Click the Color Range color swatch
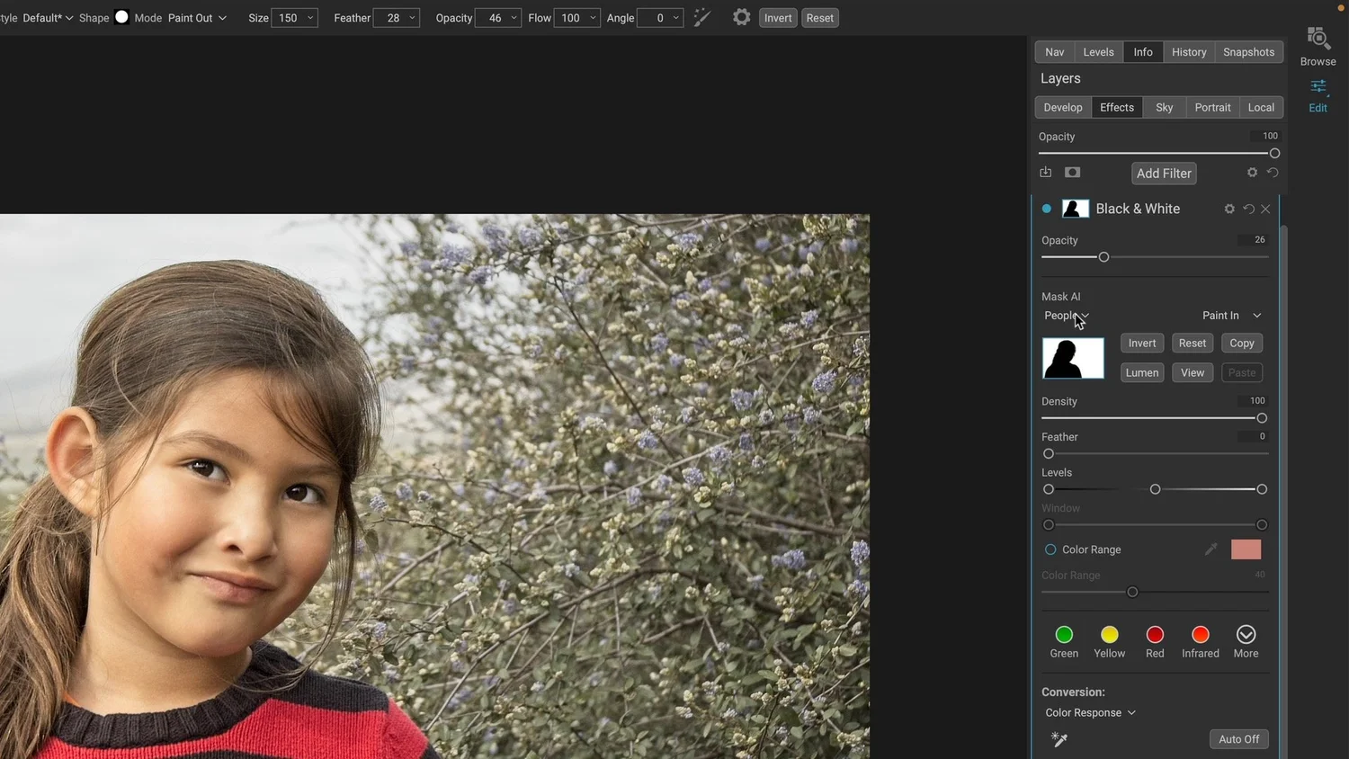Image resolution: width=1349 pixels, height=759 pixels. (1246, 549)
